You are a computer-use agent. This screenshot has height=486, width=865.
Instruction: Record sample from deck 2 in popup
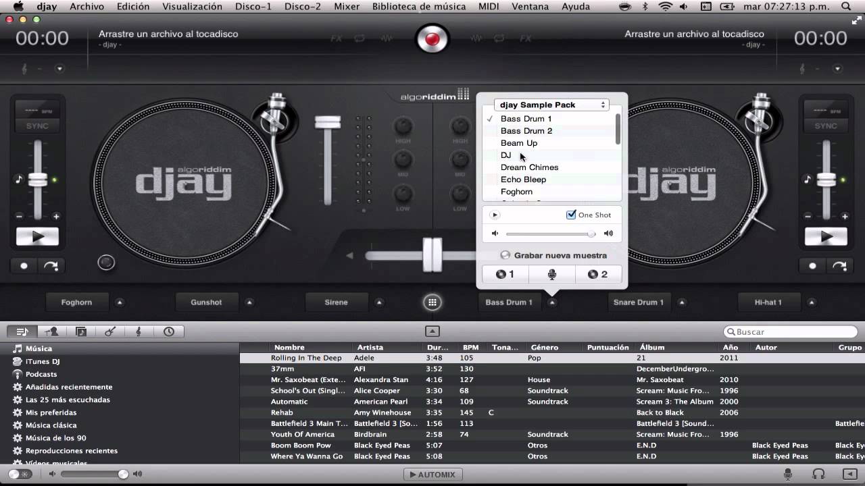pyautogui.click(x=598, y=274)
